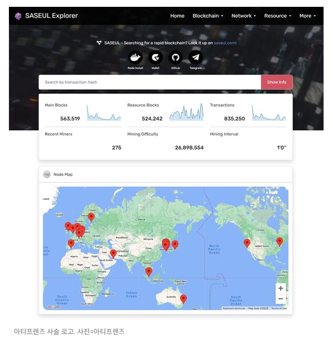Click the Node Map heading
The width and height of the screenshot is (333, 342).
pos(63,175)
